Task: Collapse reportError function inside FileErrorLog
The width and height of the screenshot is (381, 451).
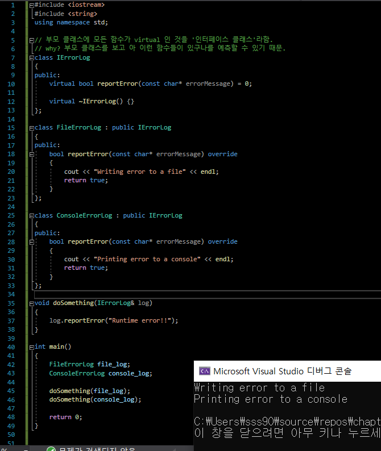Action: [x=32, y=154]
